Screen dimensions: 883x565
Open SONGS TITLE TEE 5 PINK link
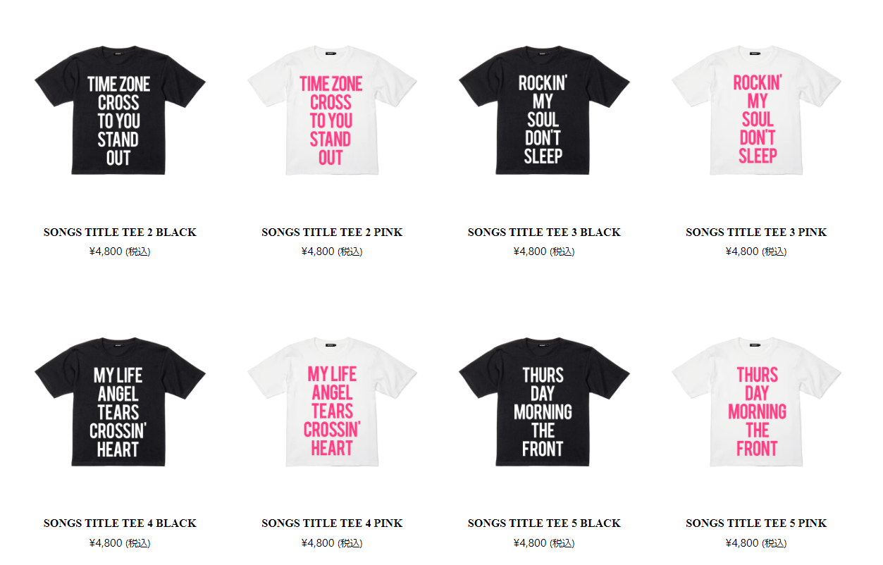click(756, 523)
